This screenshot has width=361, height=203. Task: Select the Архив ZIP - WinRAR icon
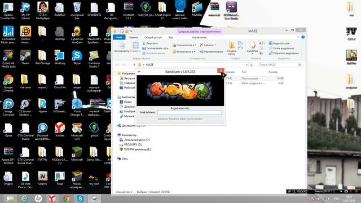click(8, 156)
